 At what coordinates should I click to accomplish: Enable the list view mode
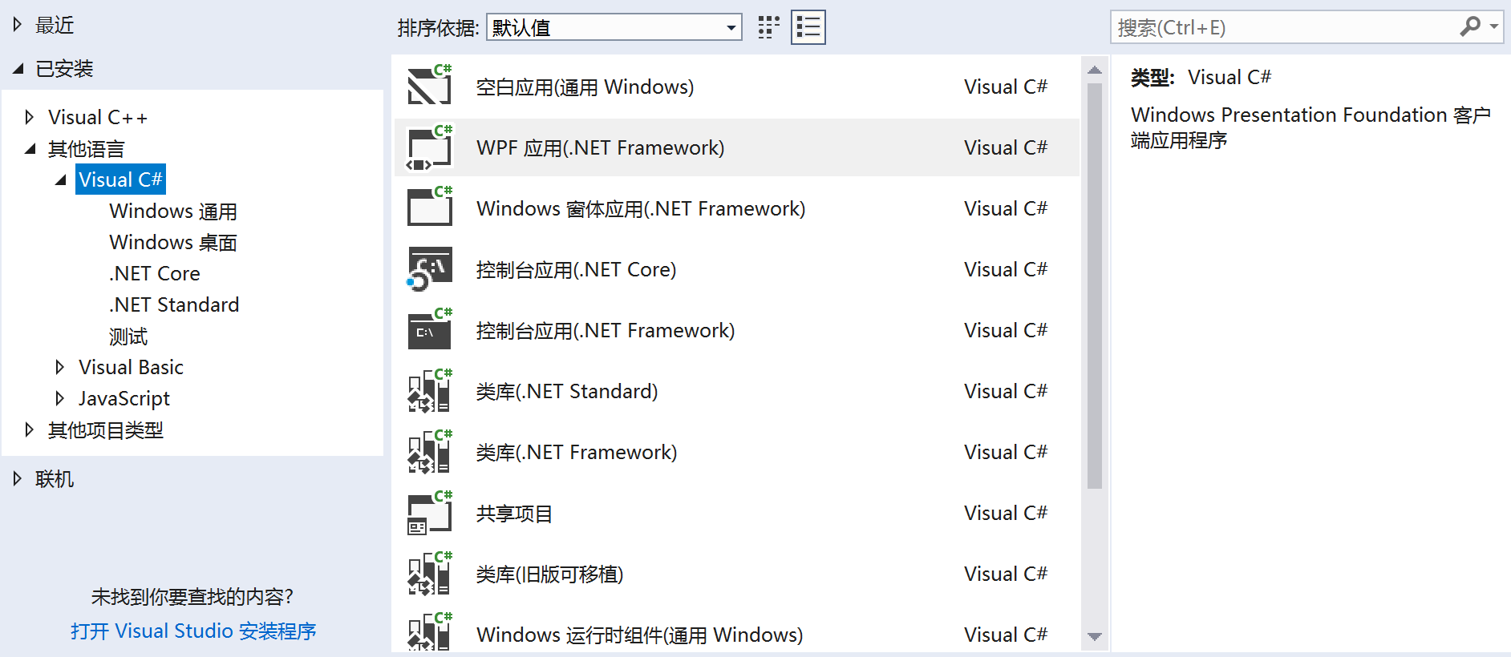coord(808,26)
